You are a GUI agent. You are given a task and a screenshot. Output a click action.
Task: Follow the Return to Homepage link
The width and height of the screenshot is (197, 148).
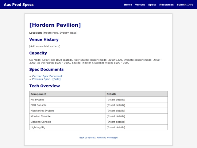pyautogui.click(x=107, y=137)
